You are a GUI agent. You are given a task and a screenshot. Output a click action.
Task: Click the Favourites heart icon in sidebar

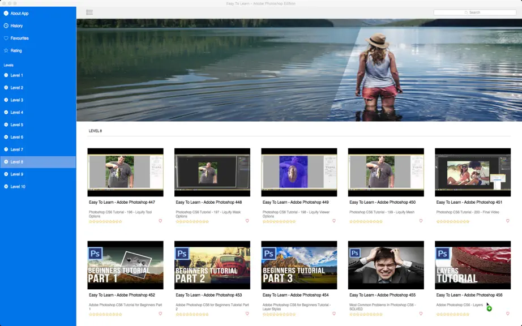coord(6,38)
